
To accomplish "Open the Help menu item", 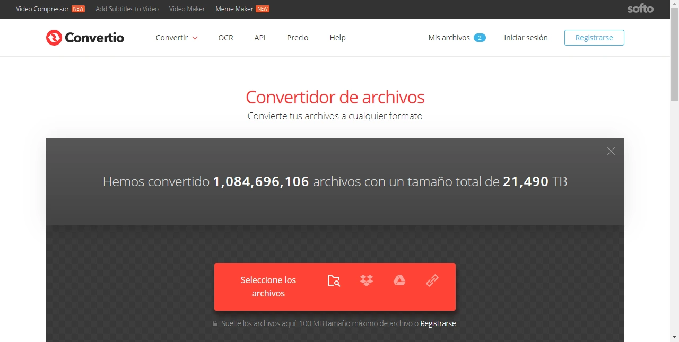I will point(337,38).
